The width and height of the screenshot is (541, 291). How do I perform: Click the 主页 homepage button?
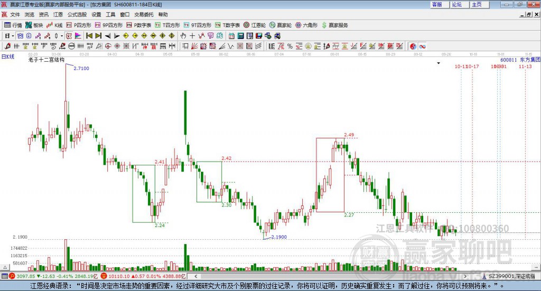point(479,4)
